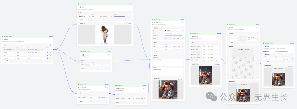297x109 pixels.
Task: Click circle icon on text row
Action: (51, 55)
